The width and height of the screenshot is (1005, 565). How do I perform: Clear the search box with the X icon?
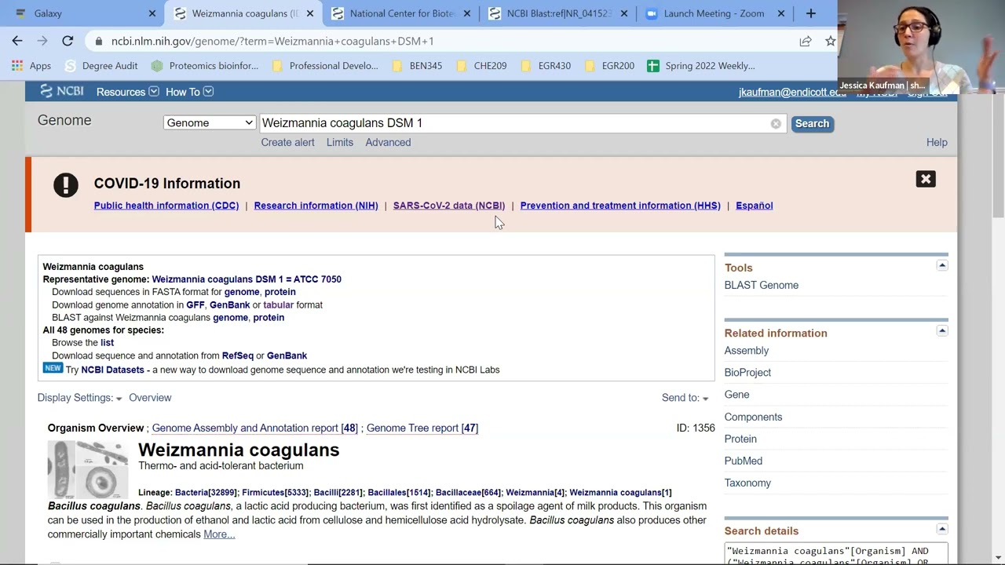pos(776,123)
